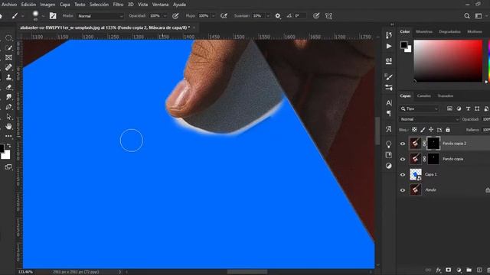Hide the Fondo copia layer

point(403,159)
